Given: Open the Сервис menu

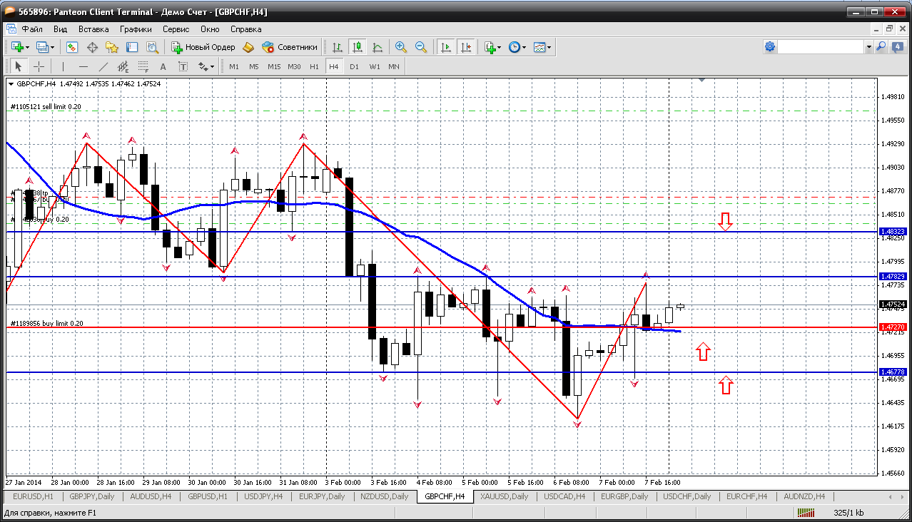Looking at the screenshot, I should coord(176,29).
